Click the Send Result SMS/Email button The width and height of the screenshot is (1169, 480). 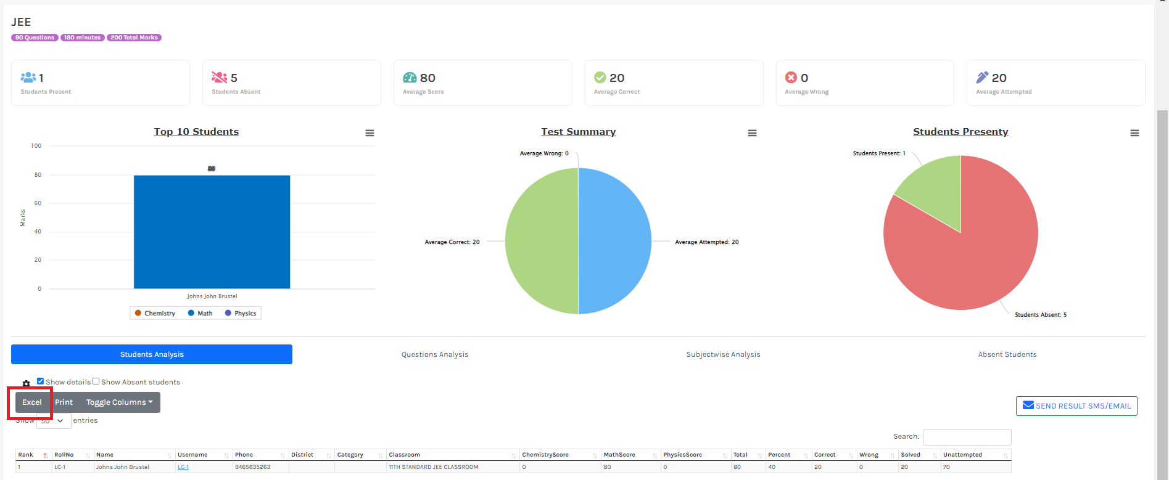1076,406
